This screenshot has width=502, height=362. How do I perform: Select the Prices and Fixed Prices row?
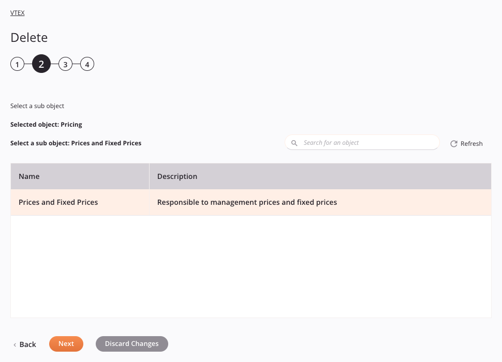251,202
